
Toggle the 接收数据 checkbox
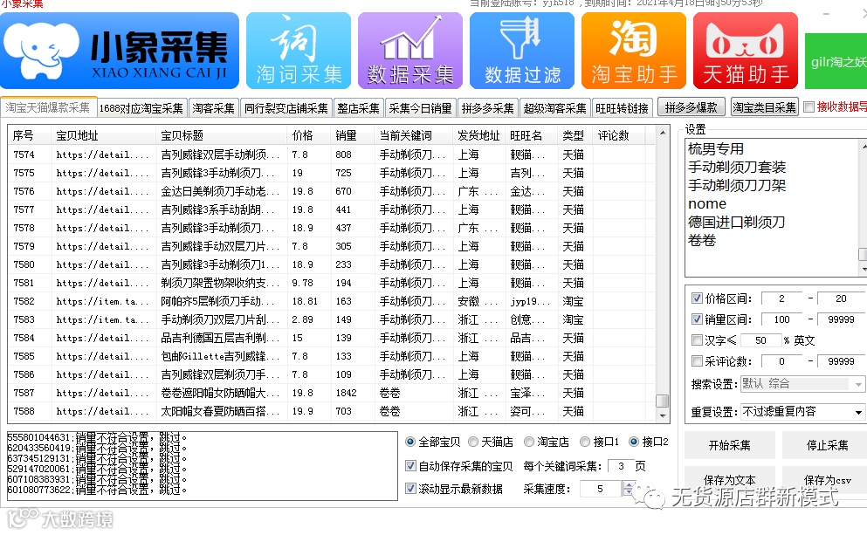click(x=809, y=106)
